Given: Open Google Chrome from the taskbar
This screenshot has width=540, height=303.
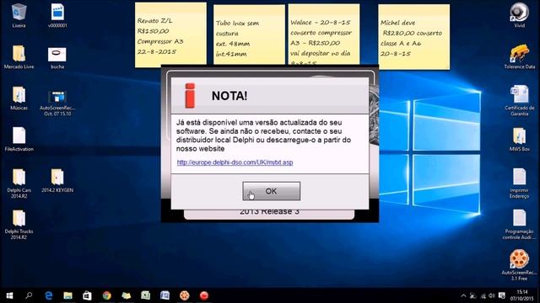Looking at the screenshot, I should point(107,295).
